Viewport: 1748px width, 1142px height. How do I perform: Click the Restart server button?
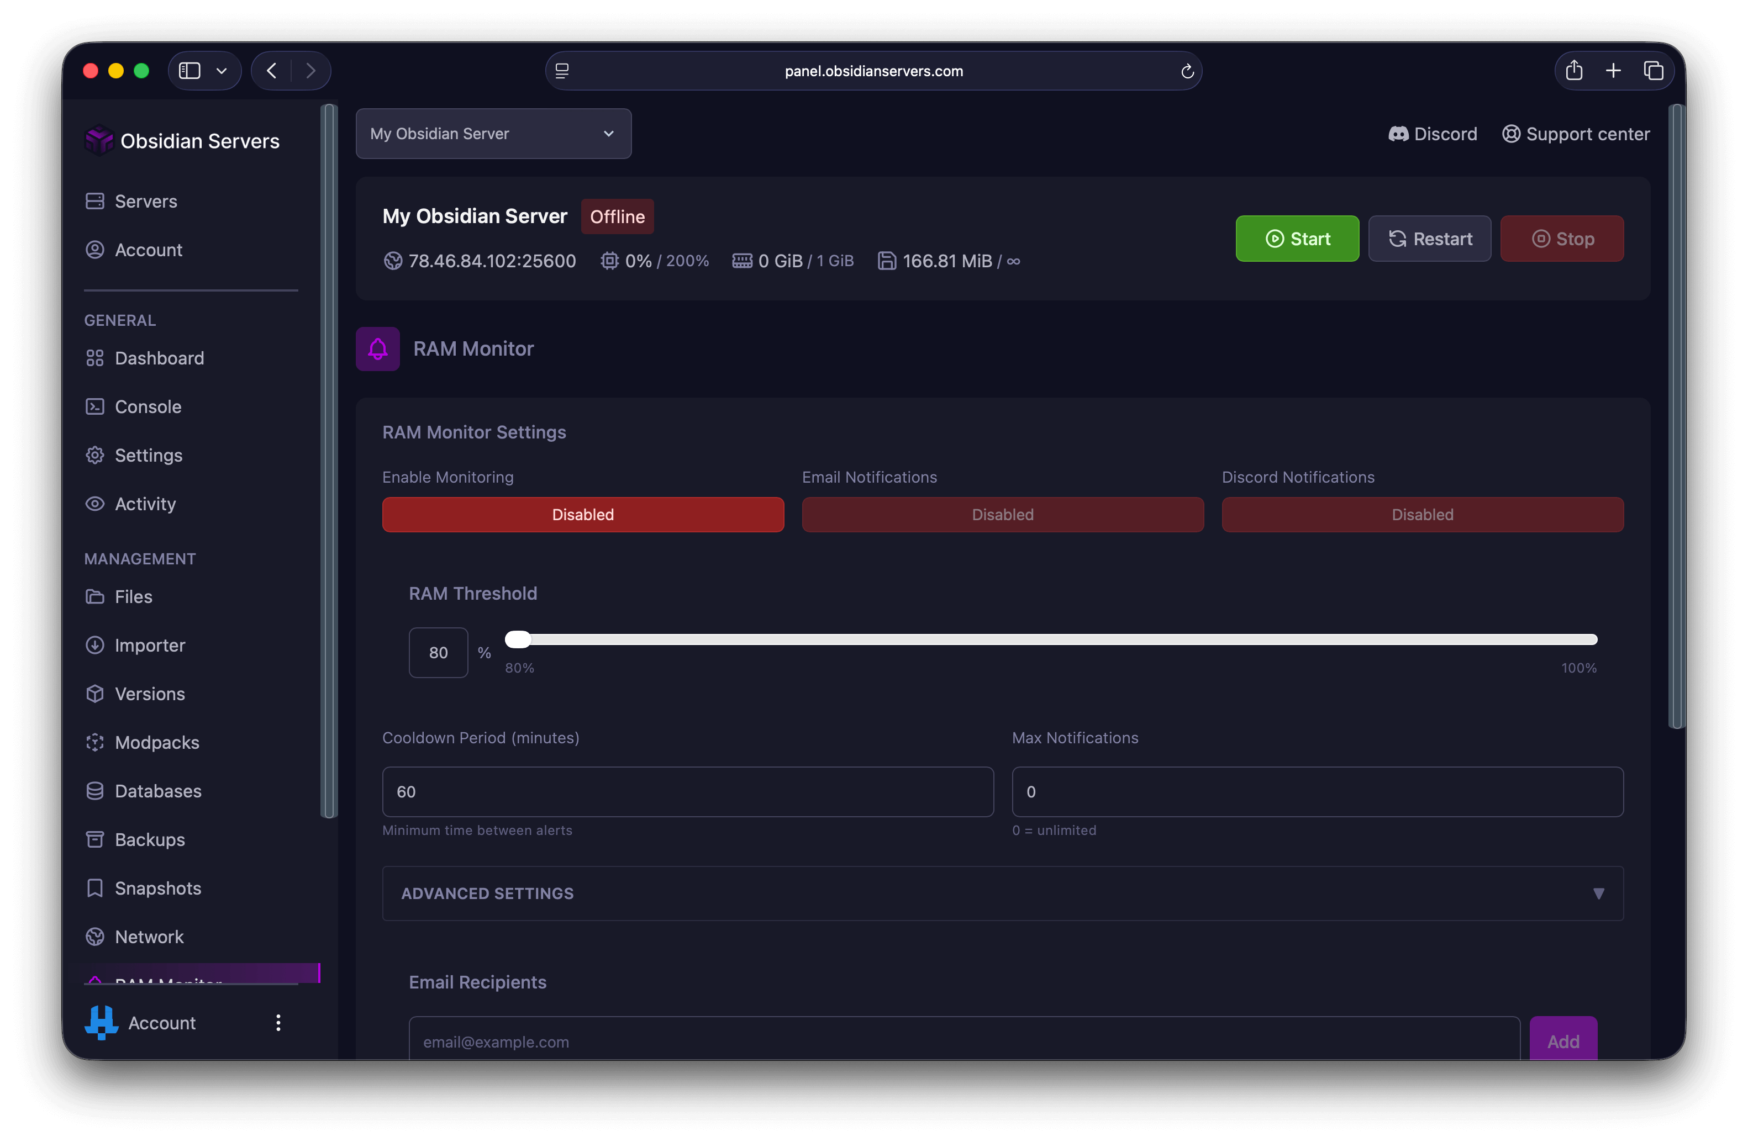(x=1429, y=239)
